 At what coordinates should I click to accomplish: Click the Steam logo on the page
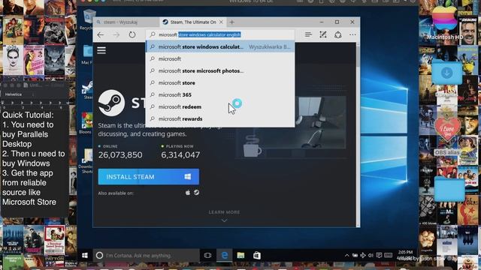(x=112, y=103)
